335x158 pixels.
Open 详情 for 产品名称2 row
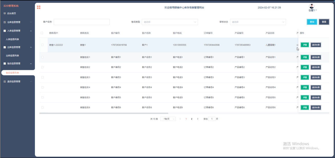coord(305,67)
